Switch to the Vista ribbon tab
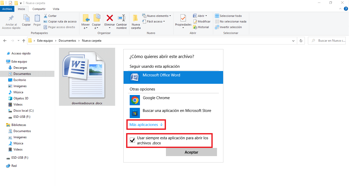Screen dimensions: 349x186 click(x=56, y=9)
